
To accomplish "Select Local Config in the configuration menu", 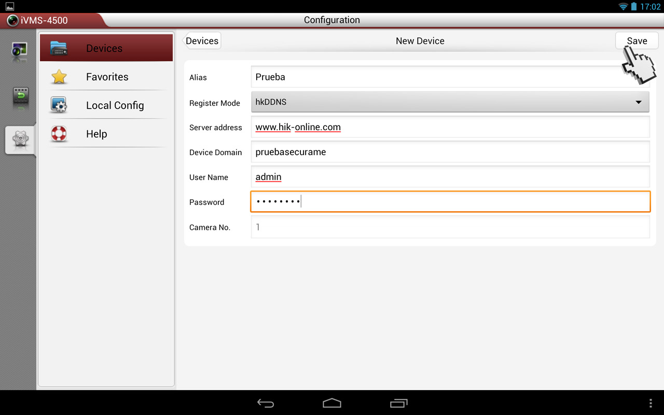I will [x=106, y=105].
